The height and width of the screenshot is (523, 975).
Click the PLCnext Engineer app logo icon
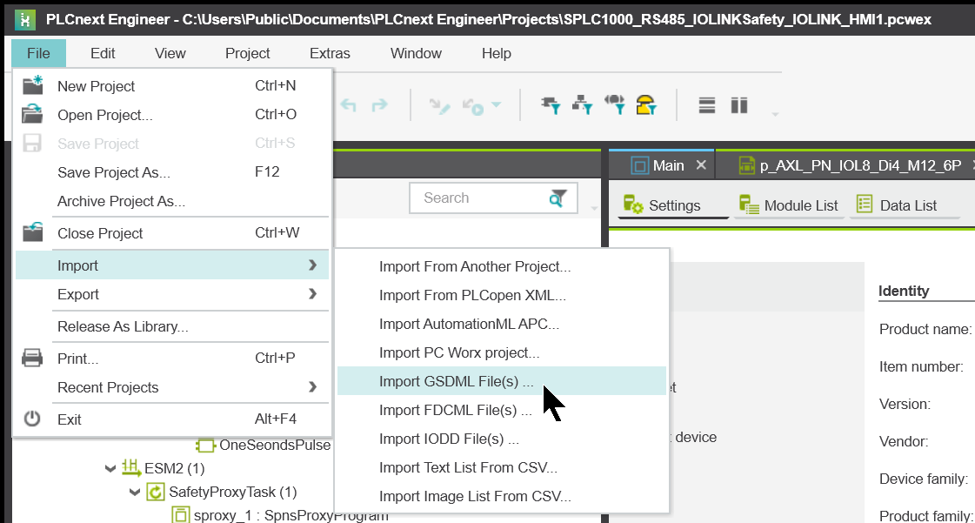pos(24,19)
